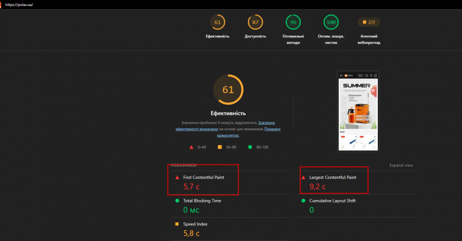
Task: Click the red triangle beside First Contentful Paint
Action: click(x=177, y=177)
